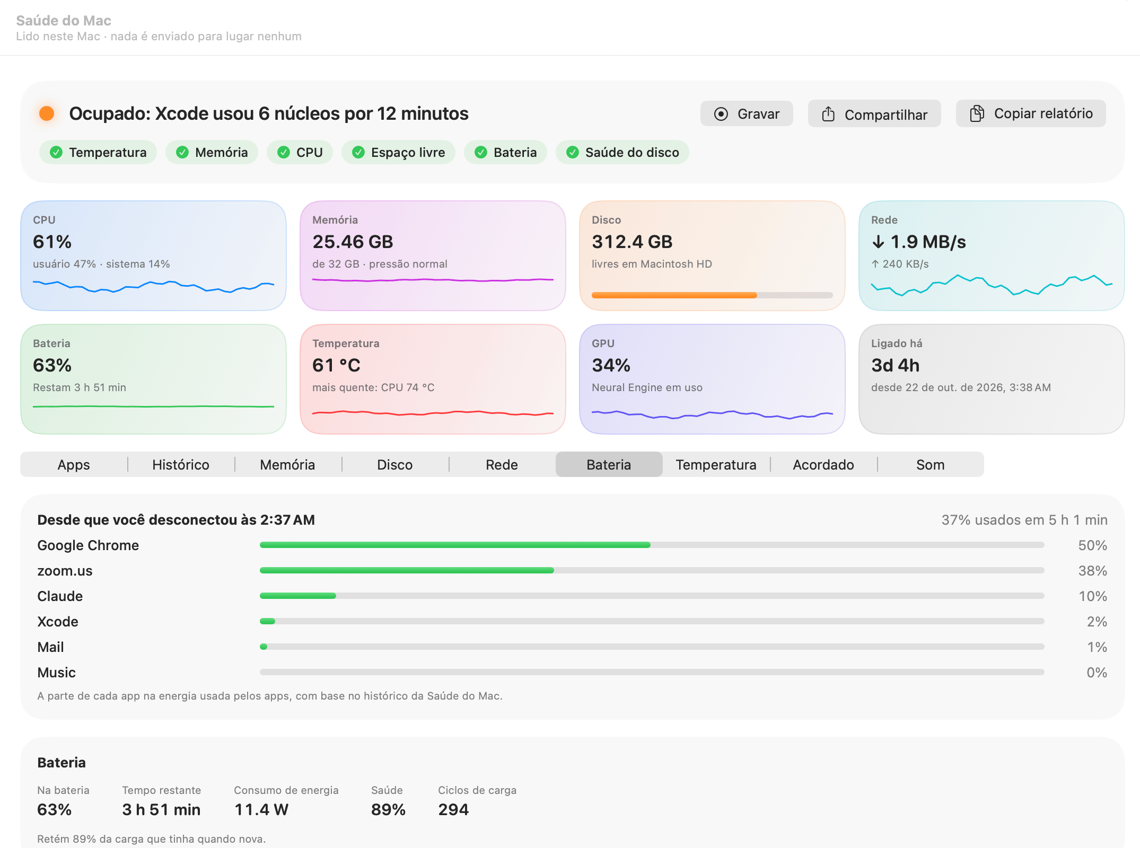The image size is (1140, 848).
Task: Click the Disco free space orange bar
Action: click(712, 295)
